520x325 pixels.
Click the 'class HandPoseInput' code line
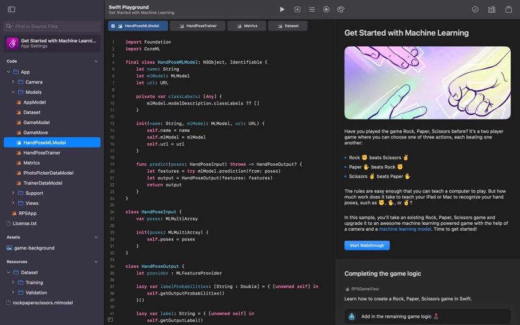click(153, 212)
